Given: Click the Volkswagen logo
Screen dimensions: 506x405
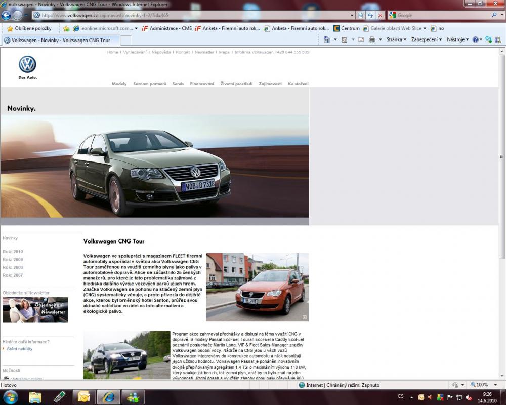Looking at the screenshot, I should pyautogui.click(x=27, y=64).
